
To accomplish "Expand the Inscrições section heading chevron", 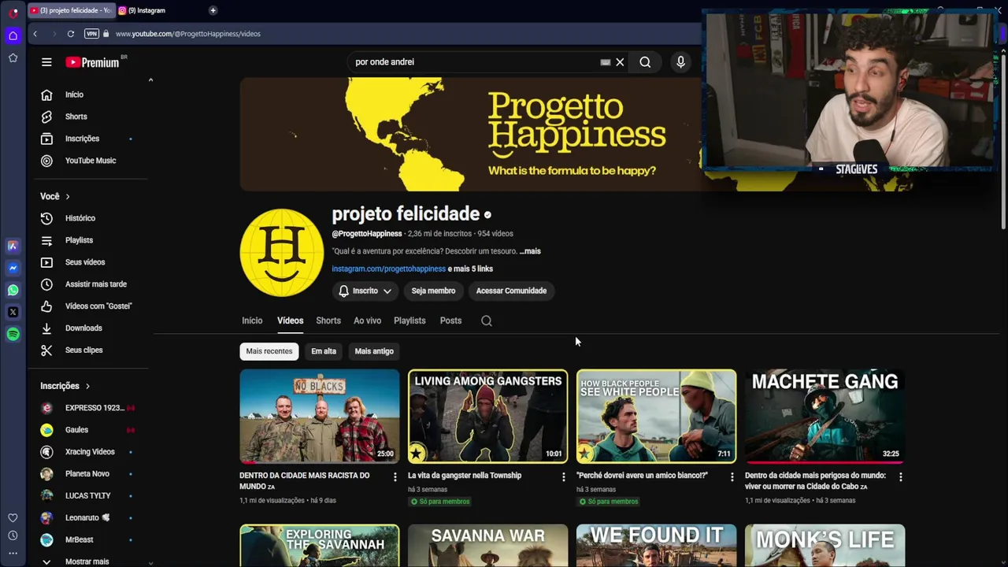I will tap(87, 386).
